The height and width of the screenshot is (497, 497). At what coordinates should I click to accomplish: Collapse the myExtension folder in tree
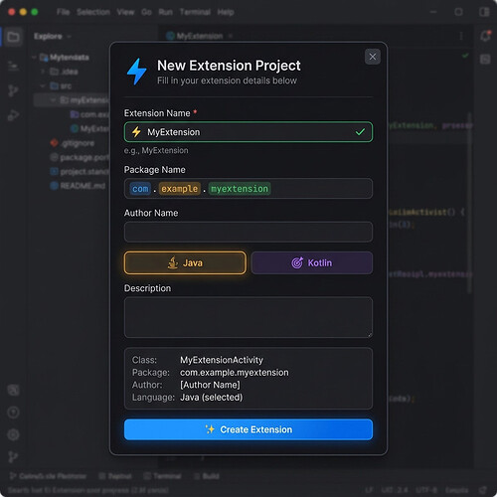point(53,100)
